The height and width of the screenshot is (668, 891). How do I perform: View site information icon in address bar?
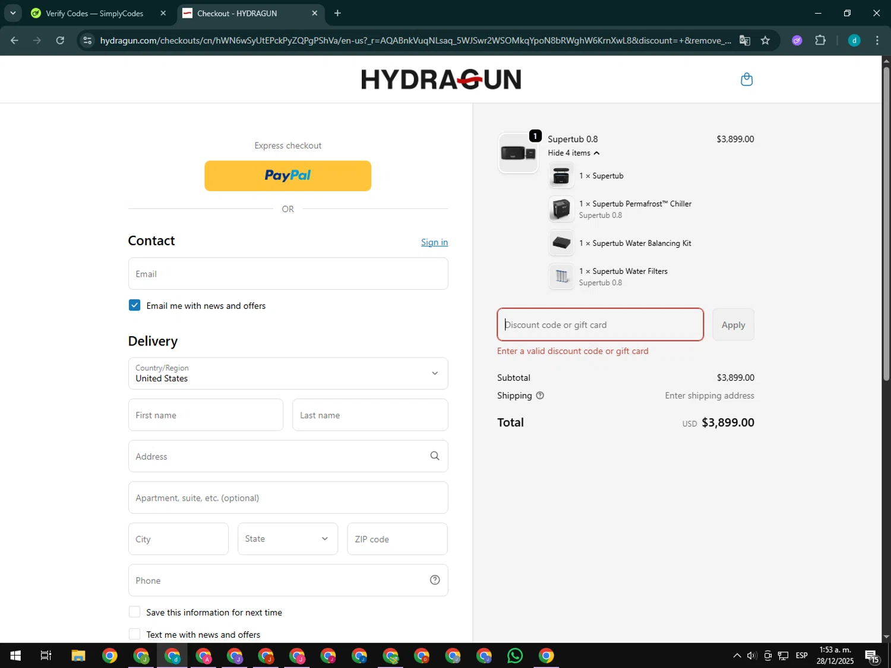tap(87, 40)
